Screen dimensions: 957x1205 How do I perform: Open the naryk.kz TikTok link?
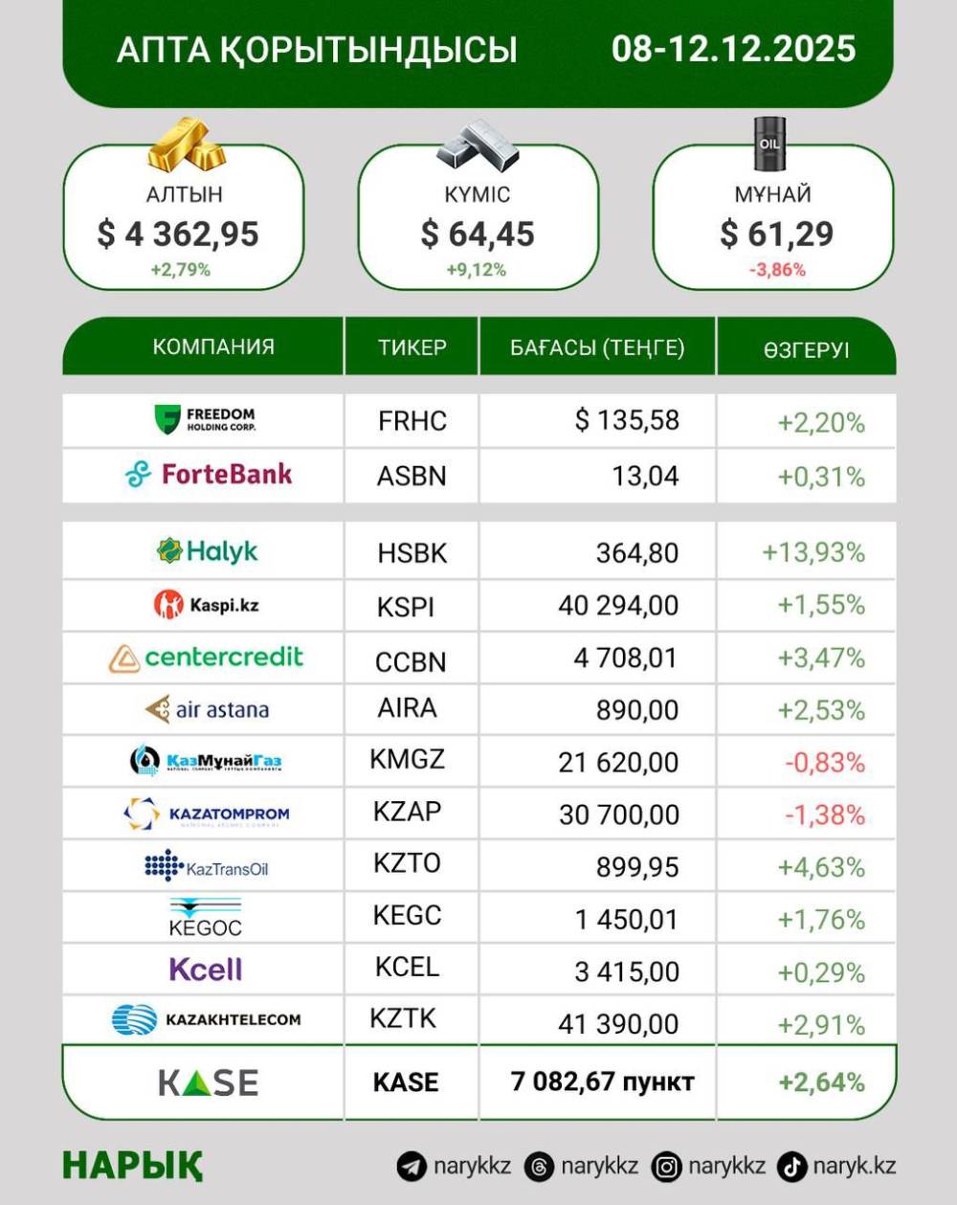[x=854, y=1167]
